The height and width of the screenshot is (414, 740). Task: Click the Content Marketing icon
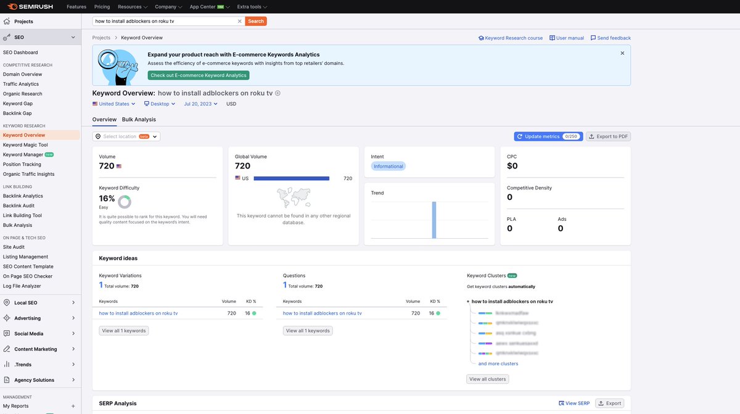7,349
